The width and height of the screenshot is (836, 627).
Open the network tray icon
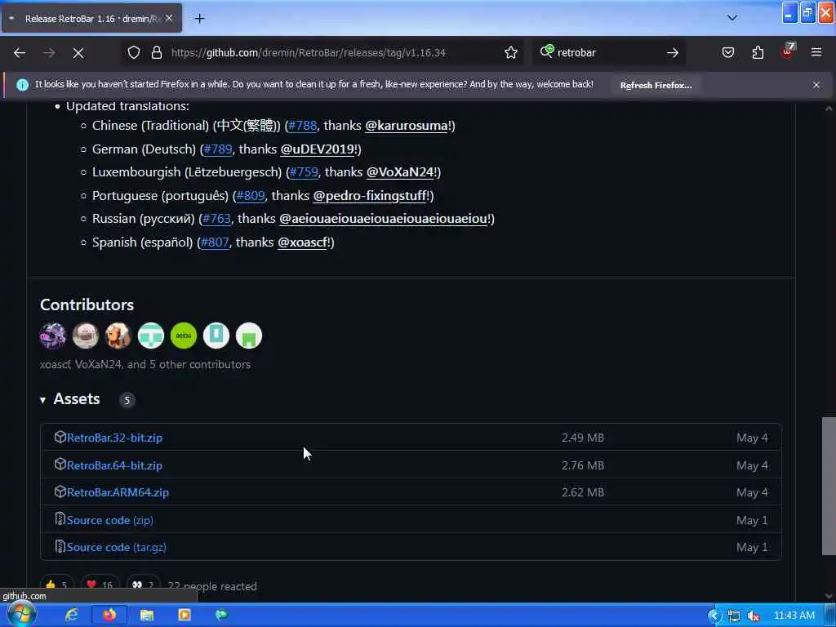(x=734, y=616)
